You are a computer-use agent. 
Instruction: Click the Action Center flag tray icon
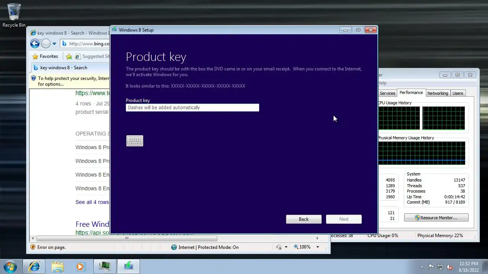(431, 267)
